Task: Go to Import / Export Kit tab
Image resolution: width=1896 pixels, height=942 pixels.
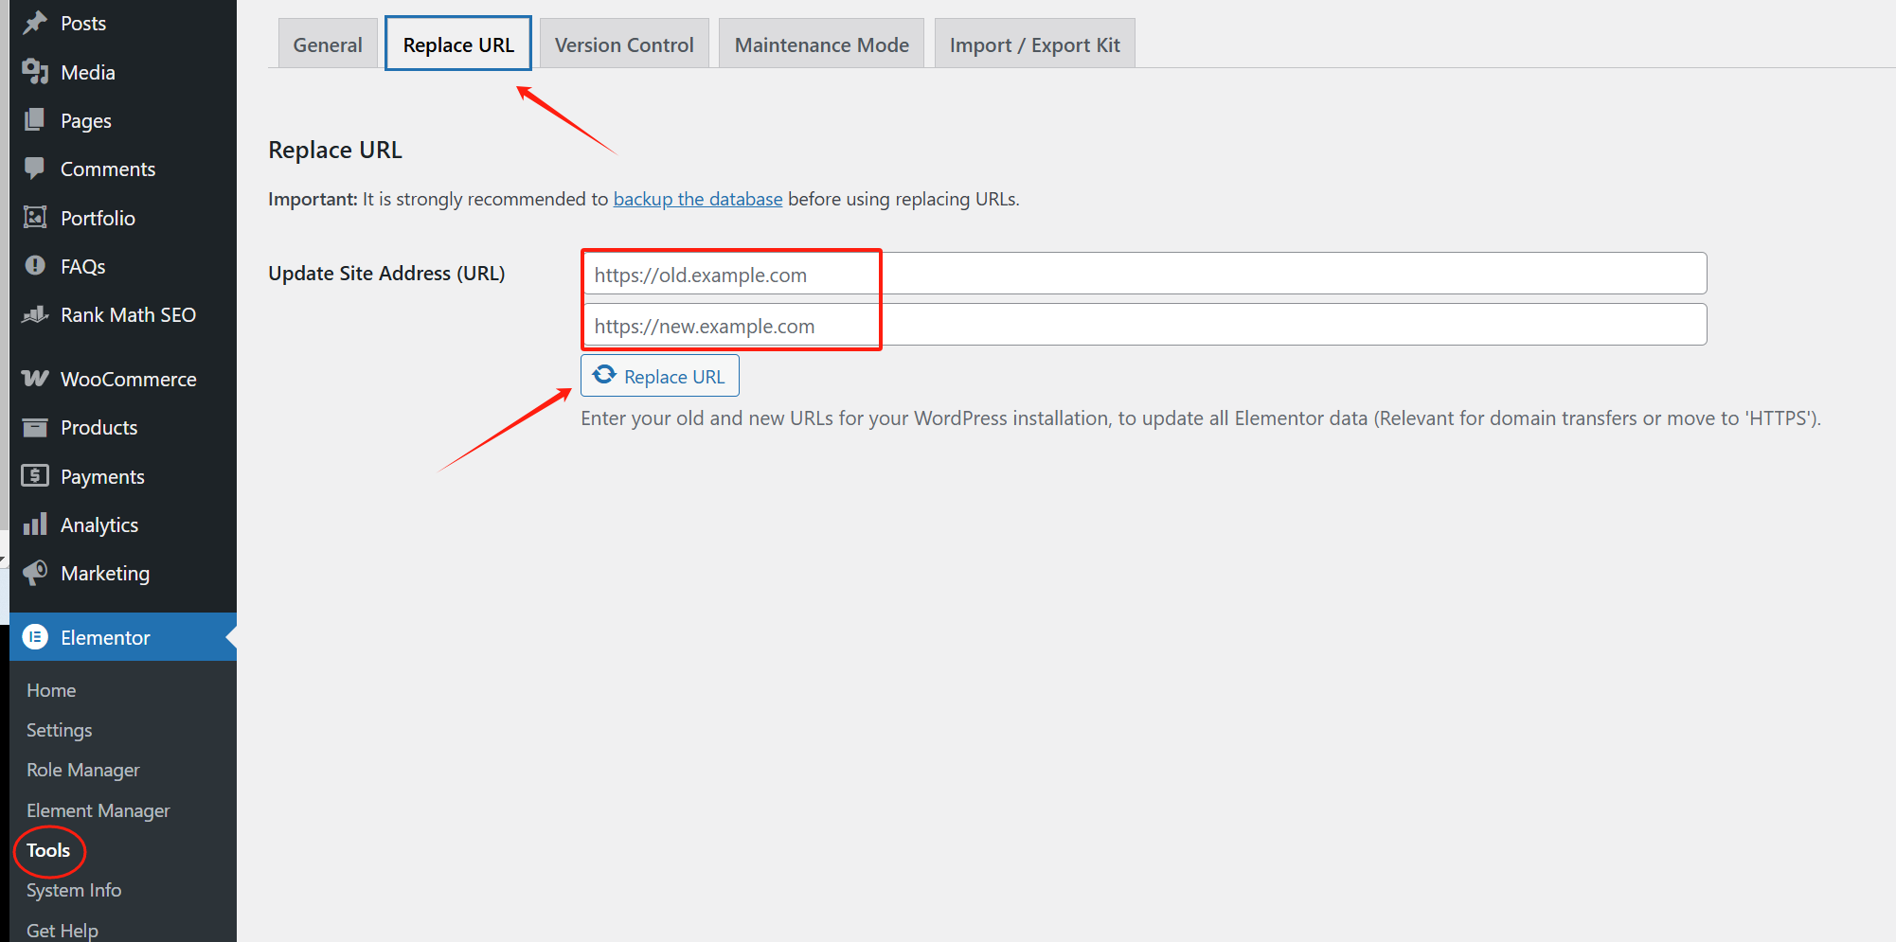Action: pyautogui.click(x=1034, y=44)
